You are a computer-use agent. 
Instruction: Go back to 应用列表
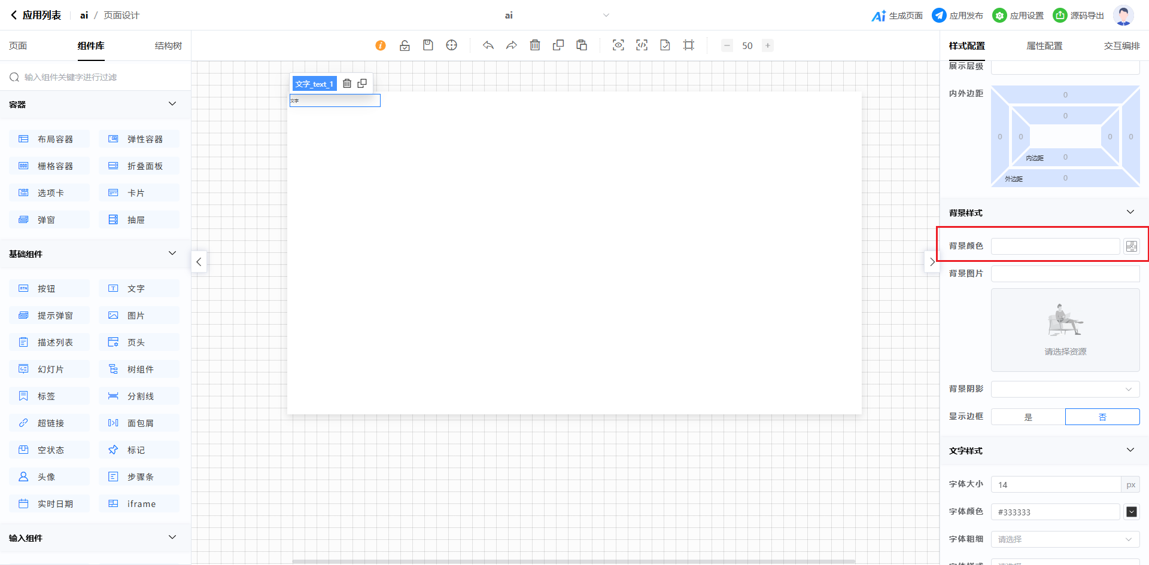pyautogui.click(x=36, y=16)
